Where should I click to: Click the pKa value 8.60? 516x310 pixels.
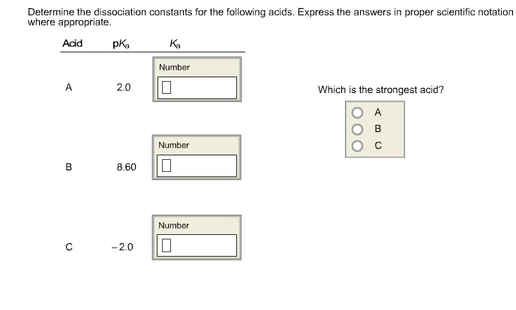126,166
